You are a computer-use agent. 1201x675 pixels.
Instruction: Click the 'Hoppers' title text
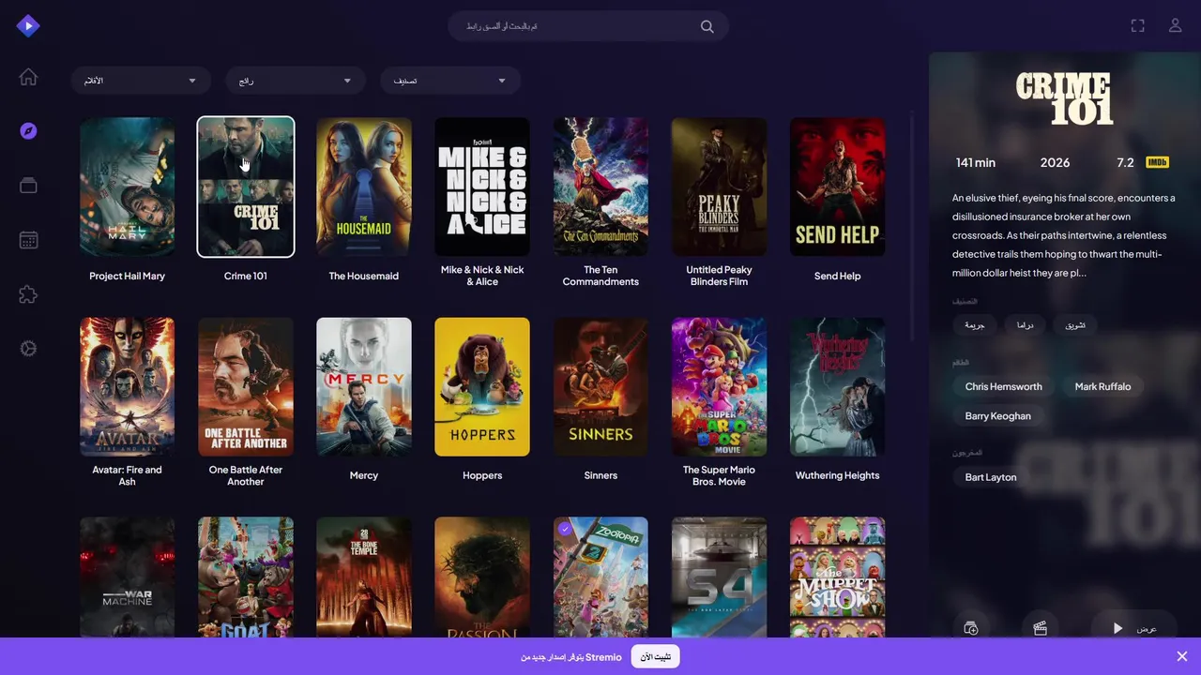(x=482, y=475)
